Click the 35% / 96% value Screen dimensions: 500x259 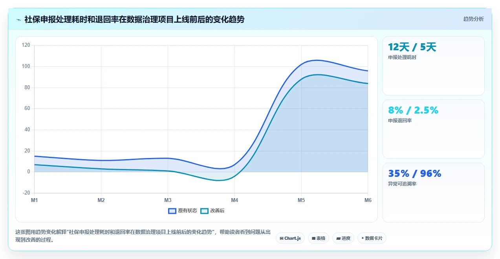415,174
